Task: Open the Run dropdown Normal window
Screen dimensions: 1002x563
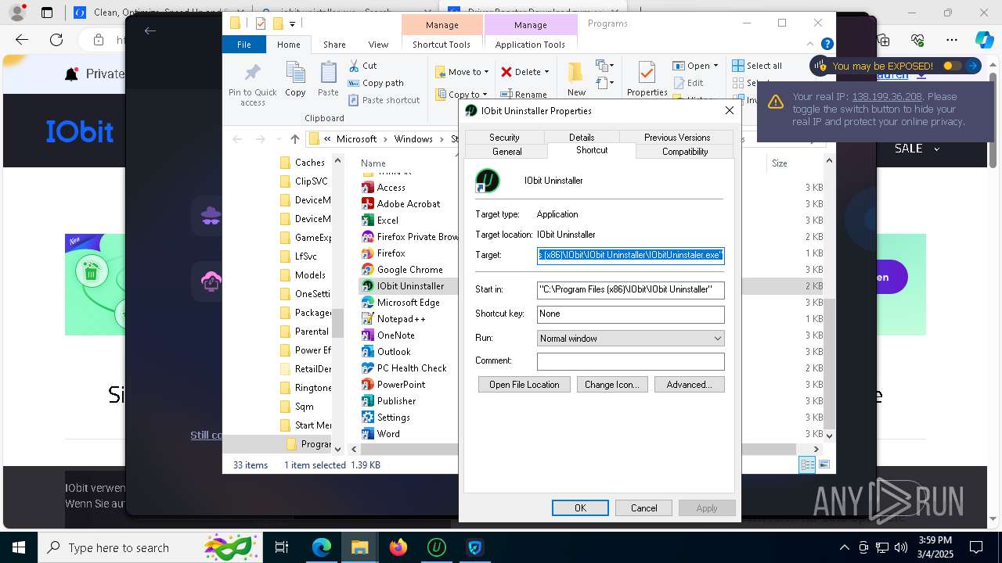Action: (630, 339)
